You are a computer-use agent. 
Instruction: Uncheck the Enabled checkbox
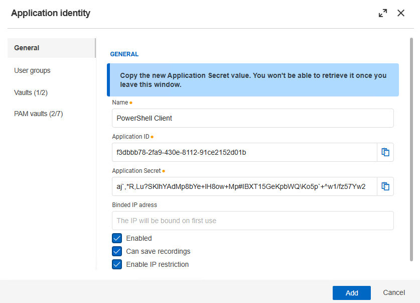pyautogui.click(x=117, y=238)
